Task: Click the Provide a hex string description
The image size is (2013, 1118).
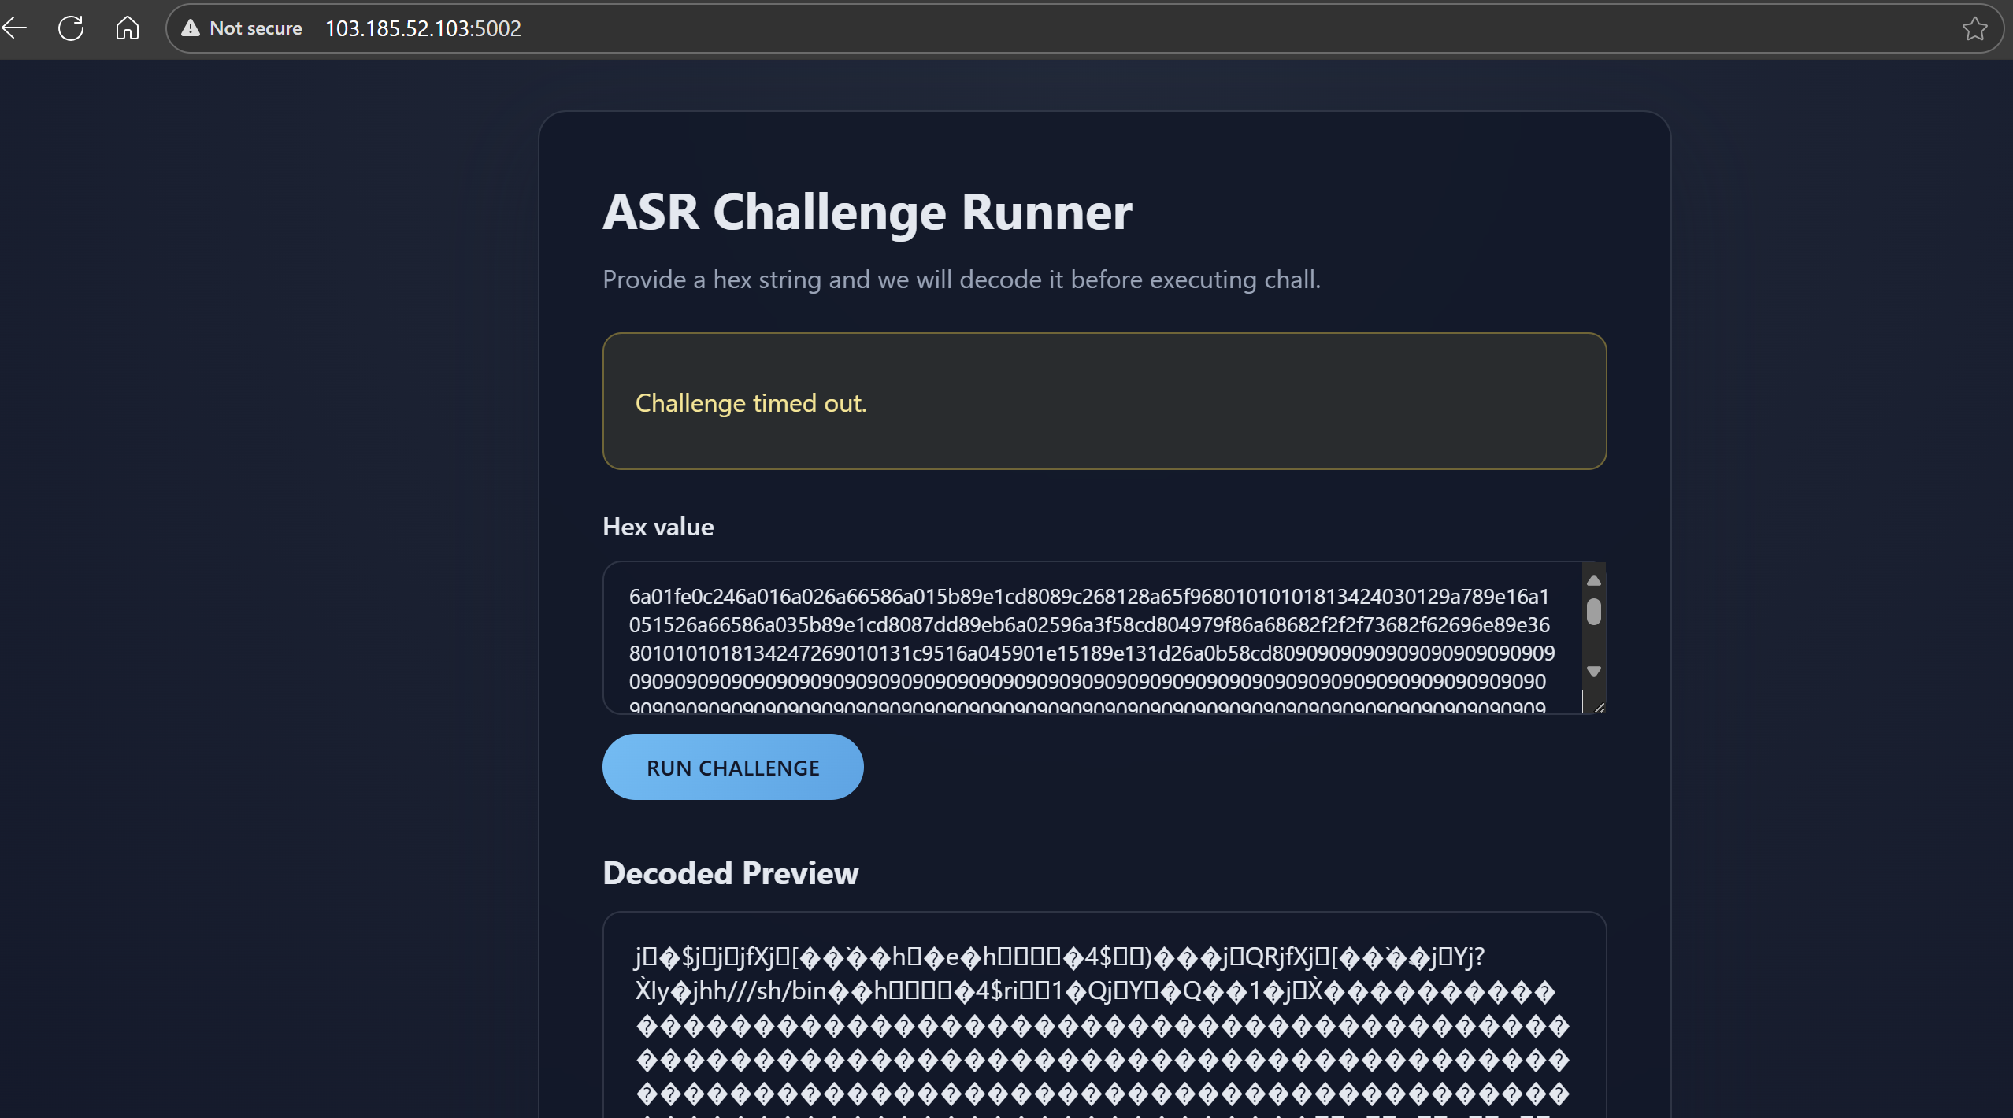Action: (961, 279)
